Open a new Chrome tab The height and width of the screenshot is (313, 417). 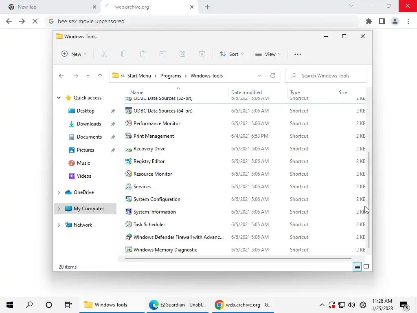(207, 7)
